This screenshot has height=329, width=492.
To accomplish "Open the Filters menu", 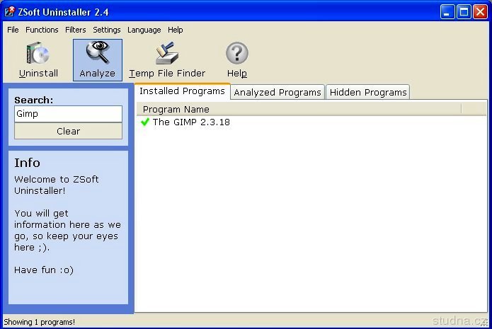I will [x=75, y=30].
